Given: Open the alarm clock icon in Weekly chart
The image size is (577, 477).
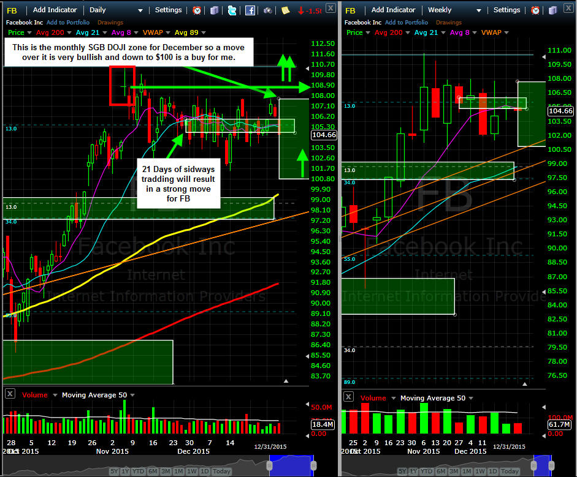Looking at the screenshot, I should point(535,10).
